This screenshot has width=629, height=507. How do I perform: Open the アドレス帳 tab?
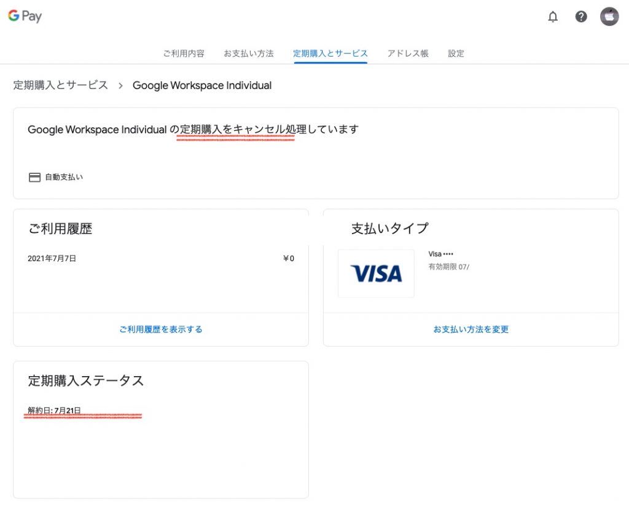tap(408, 53)
